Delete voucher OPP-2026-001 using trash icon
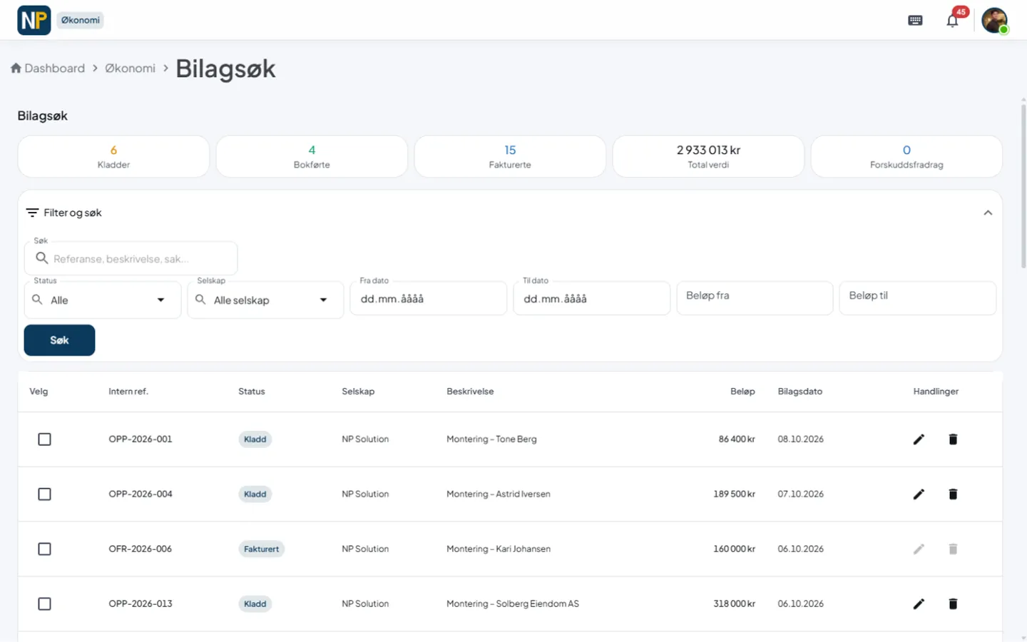This screenshot has width=1027, height=642. 953,439
